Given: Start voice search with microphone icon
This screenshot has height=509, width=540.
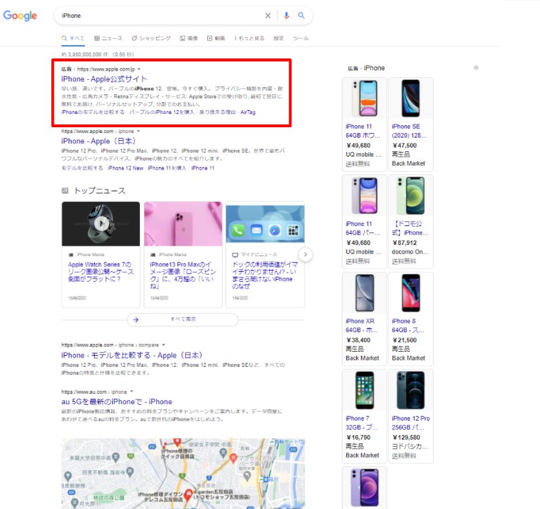Looking at the screenshot, I should (x=286, y=16).
